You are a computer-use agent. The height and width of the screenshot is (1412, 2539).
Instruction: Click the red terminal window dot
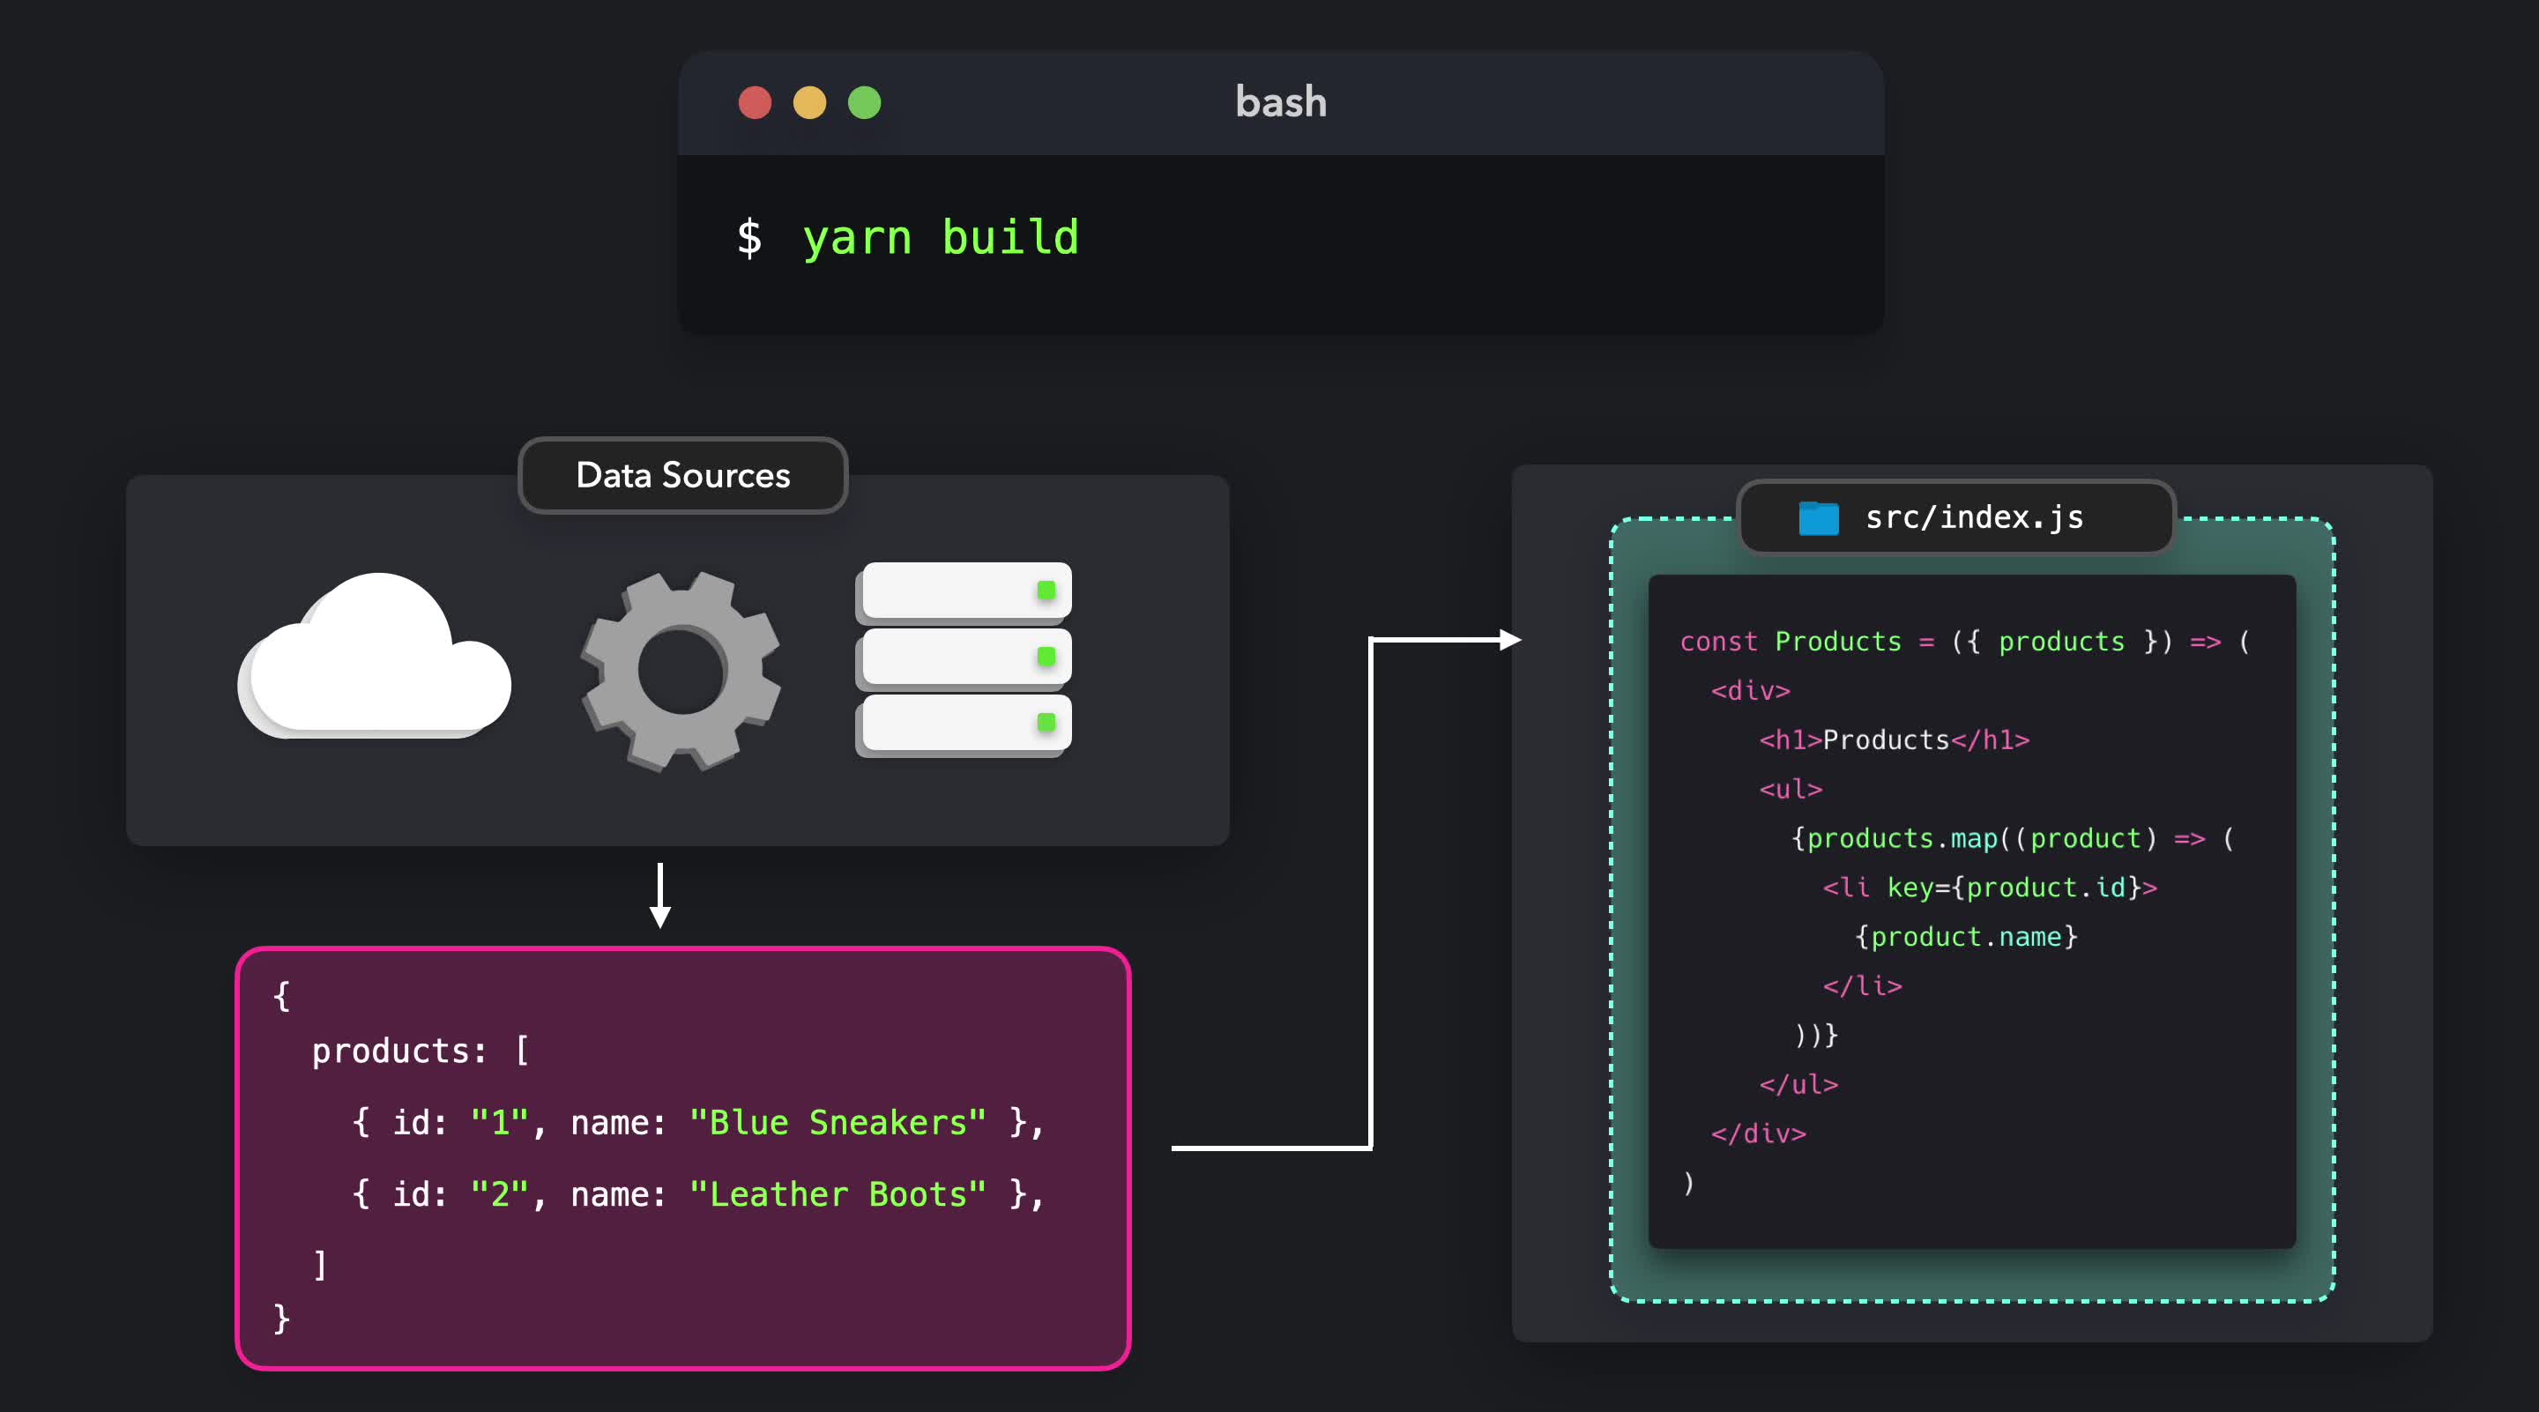pyautogui.click(x=755, y=102)
